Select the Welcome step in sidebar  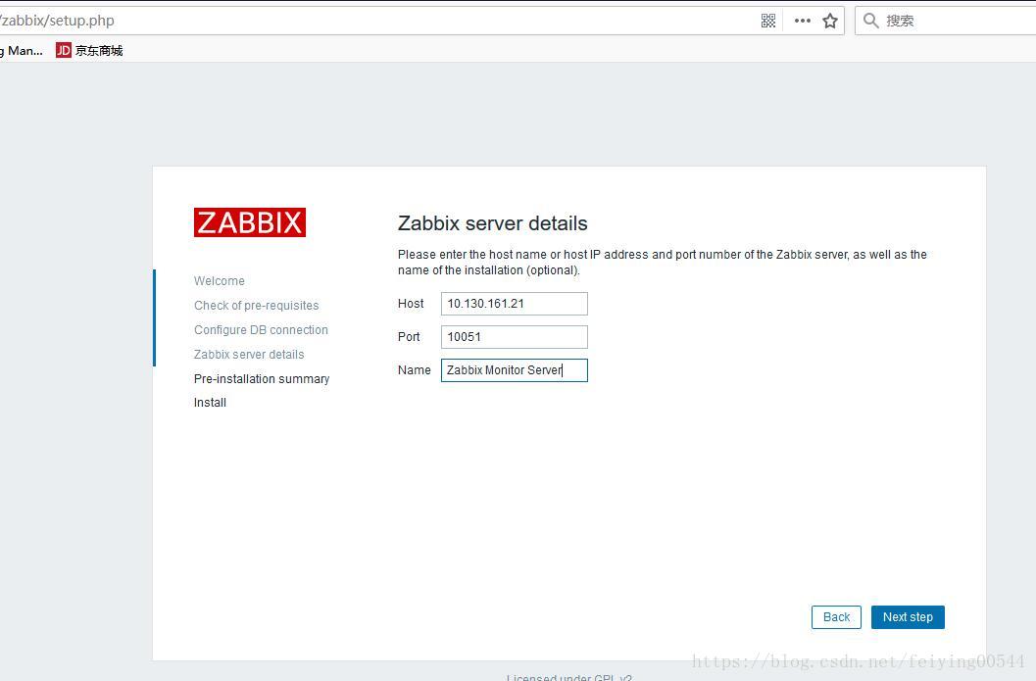[x=220, y=280]
